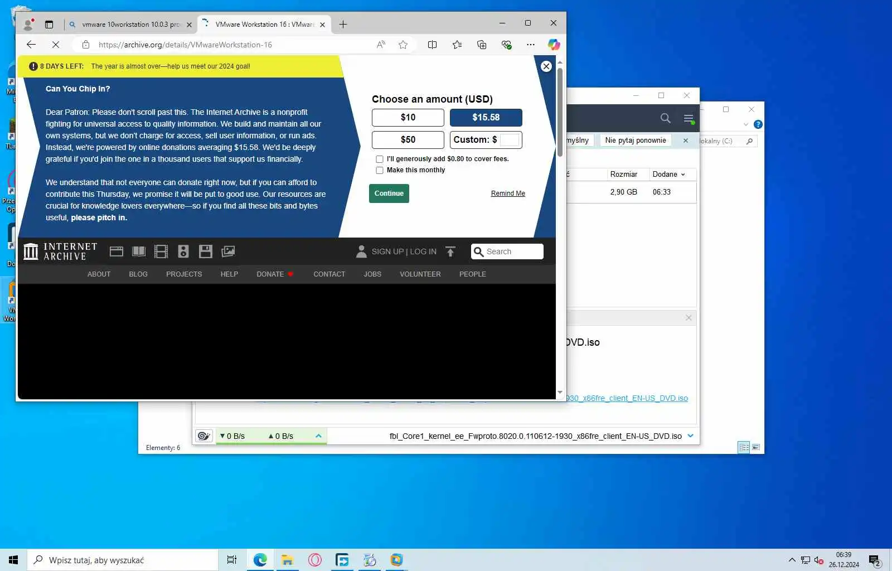Open the Copilot icon in Edge
The image size is (892, 571).
coord(554,45)
